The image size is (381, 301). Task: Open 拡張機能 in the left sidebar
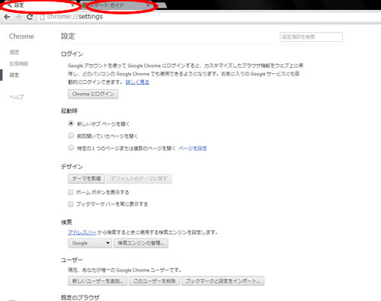[x=19, y=63]
